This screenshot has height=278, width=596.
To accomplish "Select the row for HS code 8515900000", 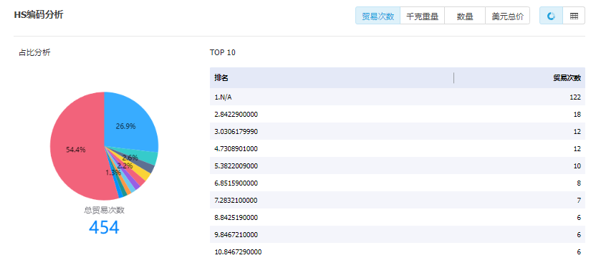I will (398, 183).
